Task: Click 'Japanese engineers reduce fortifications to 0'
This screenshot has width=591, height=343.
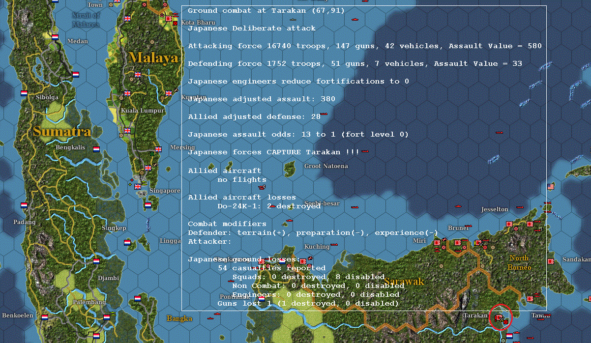Action: pos(298,81)
